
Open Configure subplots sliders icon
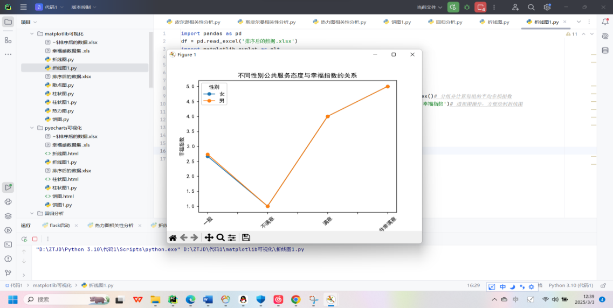point(232,237)
